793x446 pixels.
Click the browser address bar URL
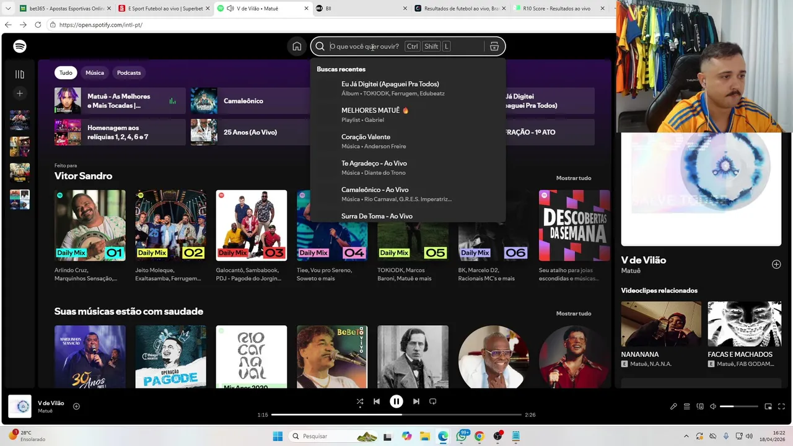(x=101, y=25)
